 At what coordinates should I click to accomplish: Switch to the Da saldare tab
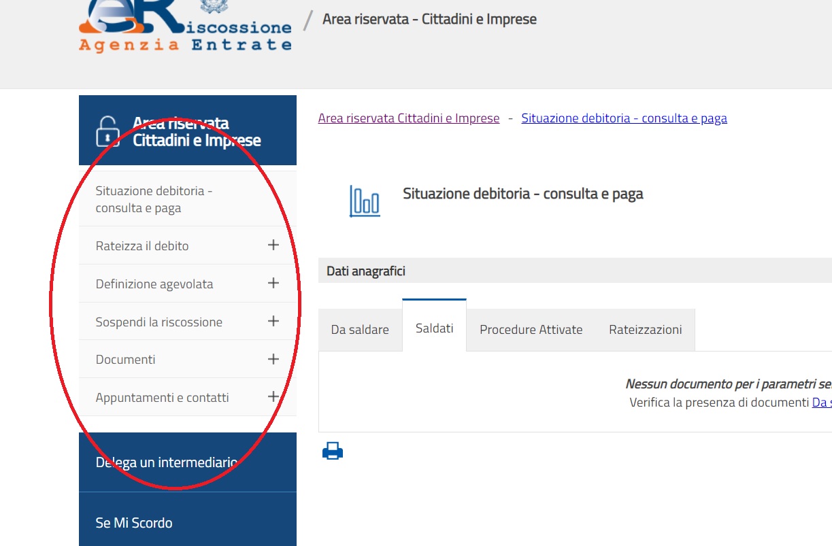pos(360,329)
